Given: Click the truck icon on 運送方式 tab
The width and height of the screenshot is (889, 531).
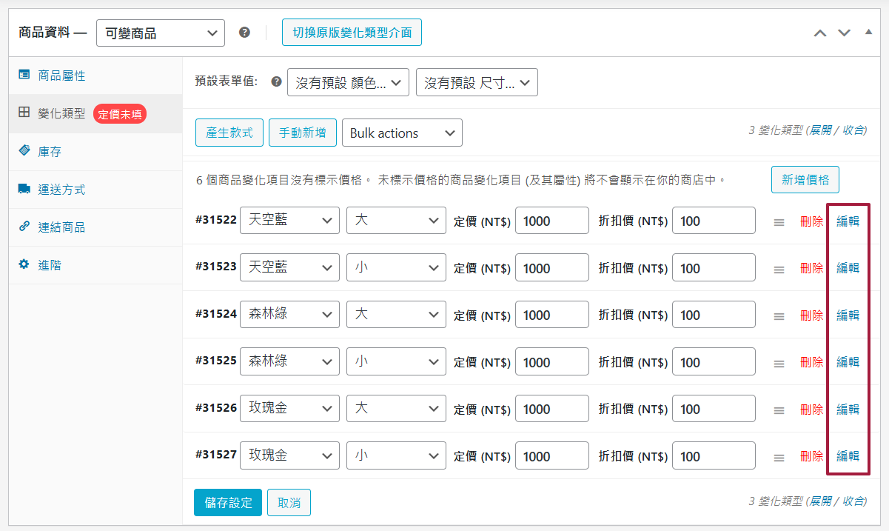Looking at the screenshot, I should (x=24, y=188).
